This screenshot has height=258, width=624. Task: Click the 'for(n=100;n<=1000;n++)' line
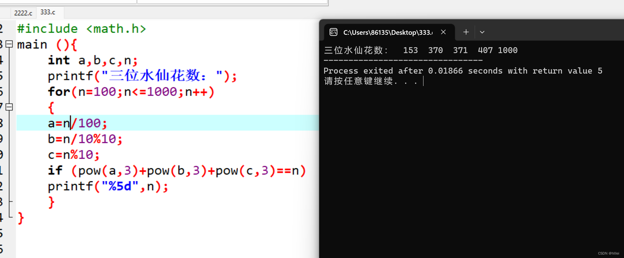click(131, 92)
